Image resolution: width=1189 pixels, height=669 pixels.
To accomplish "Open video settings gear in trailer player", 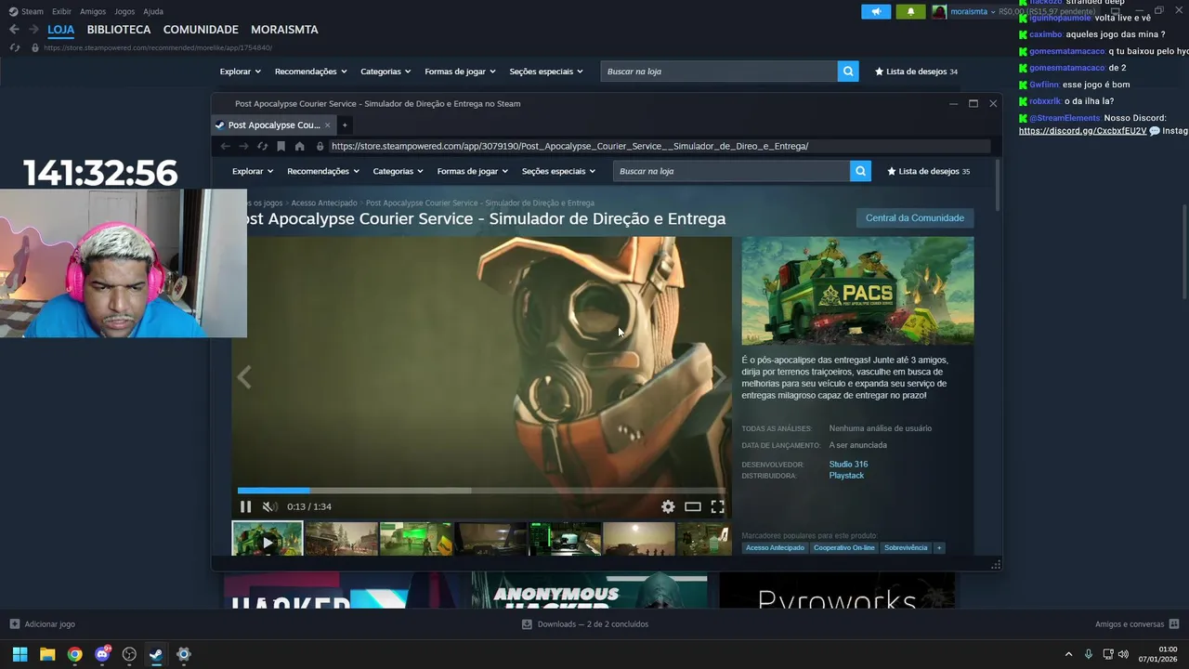I will 668,506.
